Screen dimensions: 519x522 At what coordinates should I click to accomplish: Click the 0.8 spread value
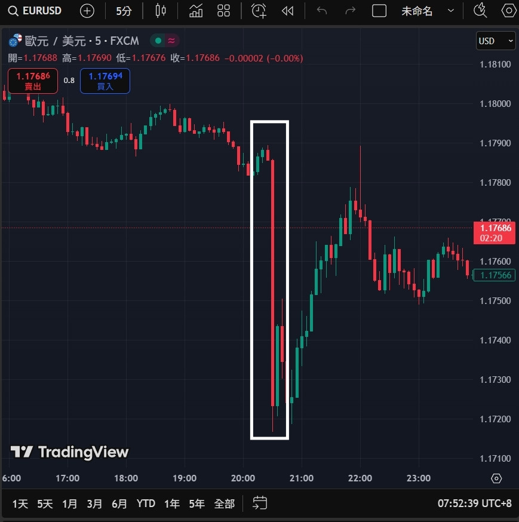click(69, 81)
